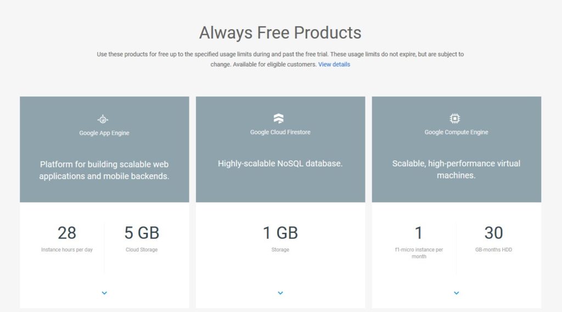
Task: Click the Google Compute Engine chip icon
Action: click(455, 118)
